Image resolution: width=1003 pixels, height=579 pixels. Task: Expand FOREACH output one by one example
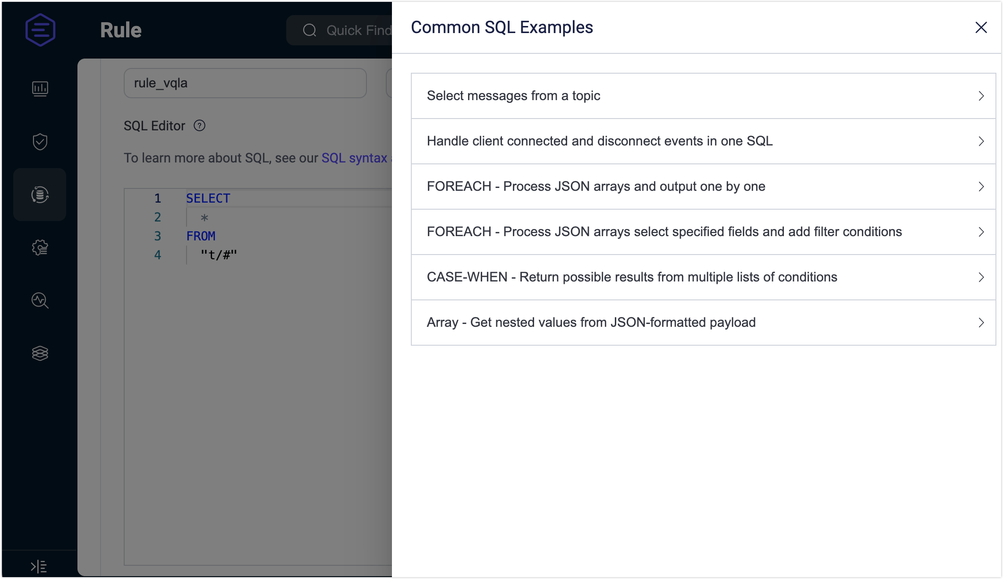pyautogui.click(x=703, y=187)
